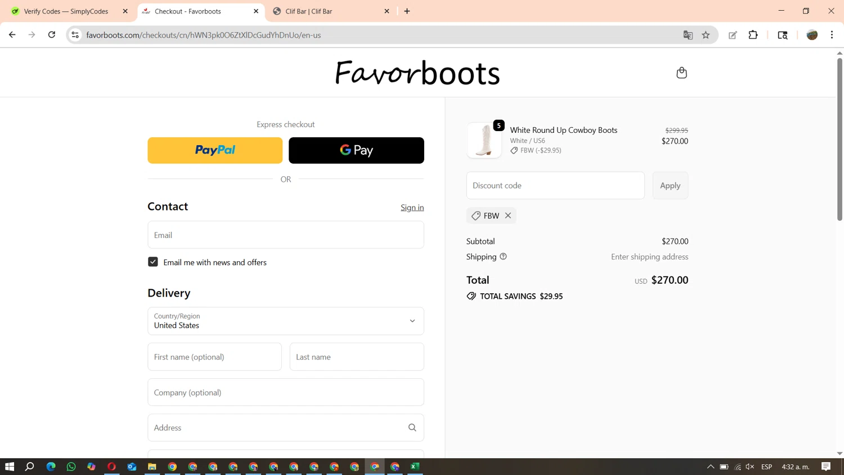The height and width of the screenshot is (475, 844).
Task: Click the volume muted tray icon
Action: click(750, 467)
